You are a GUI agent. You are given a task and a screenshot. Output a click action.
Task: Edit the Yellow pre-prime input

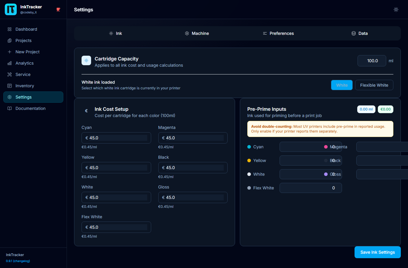click(311, 161)
